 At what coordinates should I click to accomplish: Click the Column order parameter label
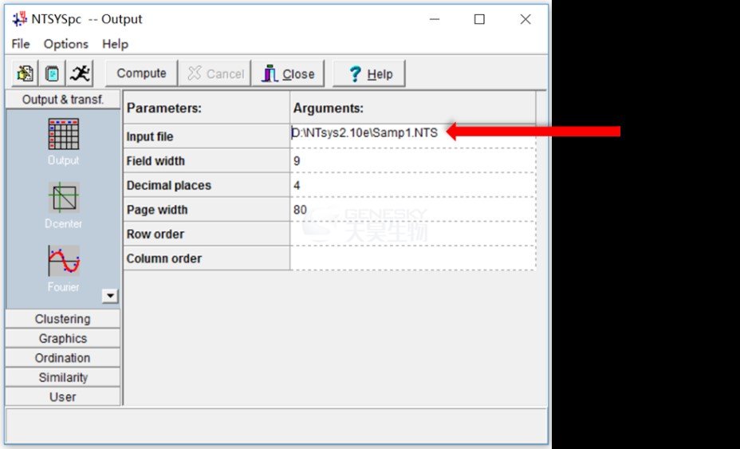163,258
